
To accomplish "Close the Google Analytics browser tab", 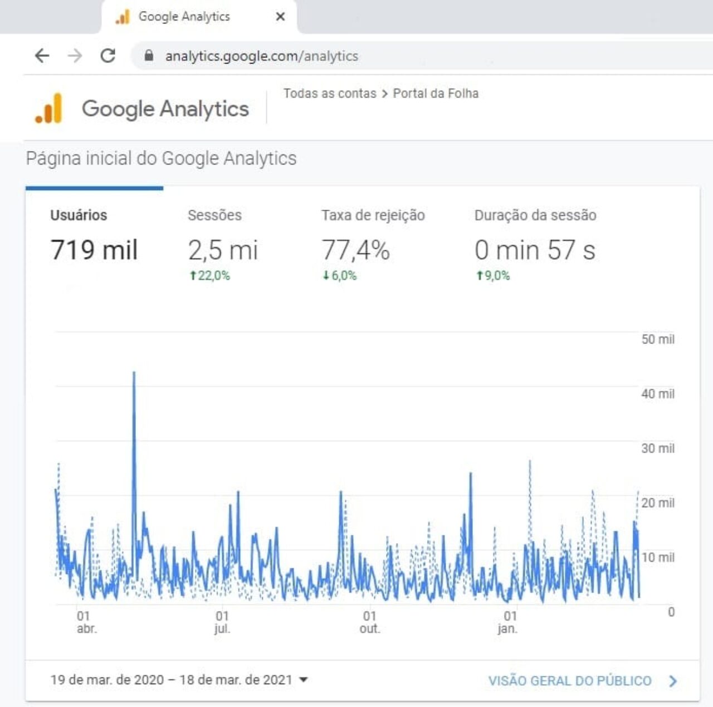I will (280, 17).
